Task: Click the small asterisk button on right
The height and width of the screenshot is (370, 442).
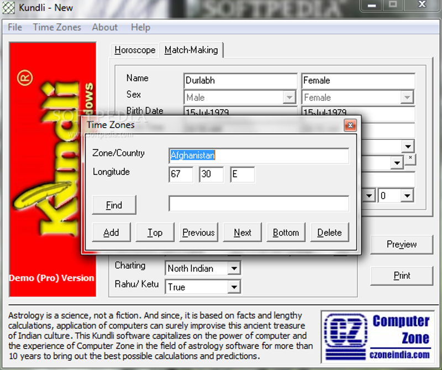Action: [x=411, y=159]
